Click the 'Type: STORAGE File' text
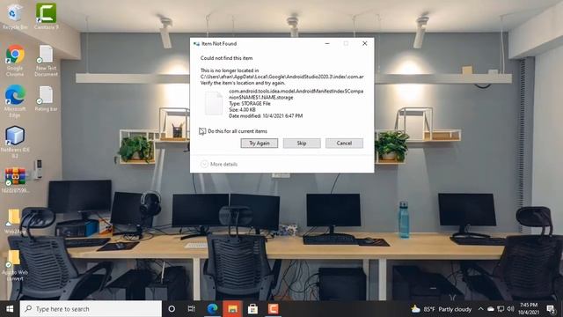The height and width of the screenshot is (317, 563). click(250, 104)
